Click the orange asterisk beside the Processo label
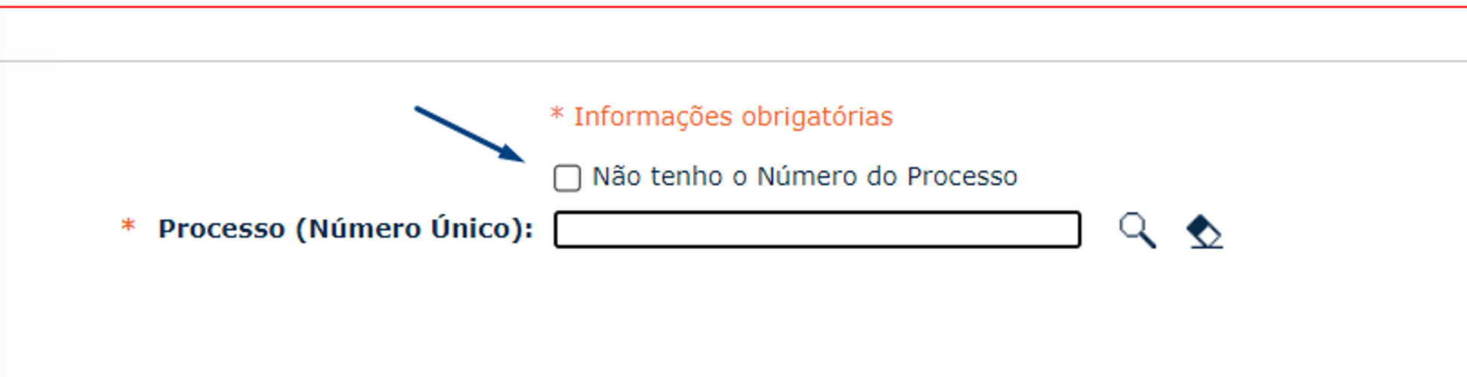The image size is (1467, 377). coord(128,227)
